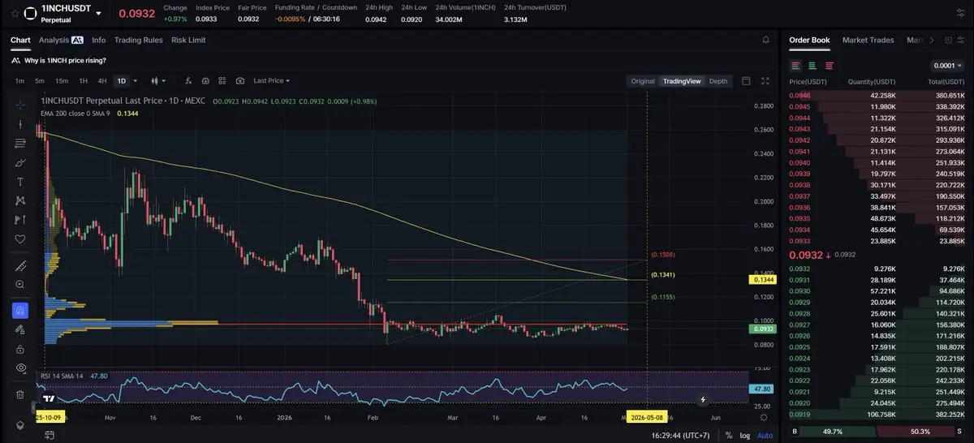974x443 pixels.
Task: Open the fx indicators menu
Action: tap(189, 81)
